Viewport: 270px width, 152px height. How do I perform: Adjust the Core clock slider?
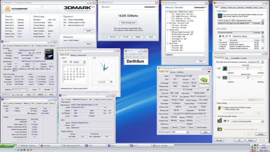click(247, 69)
